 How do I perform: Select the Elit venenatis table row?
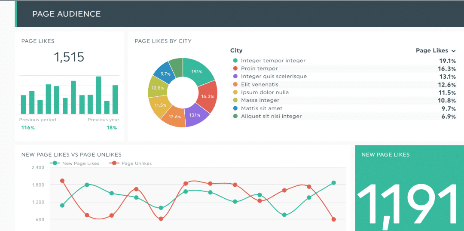[x=343, y=85]
